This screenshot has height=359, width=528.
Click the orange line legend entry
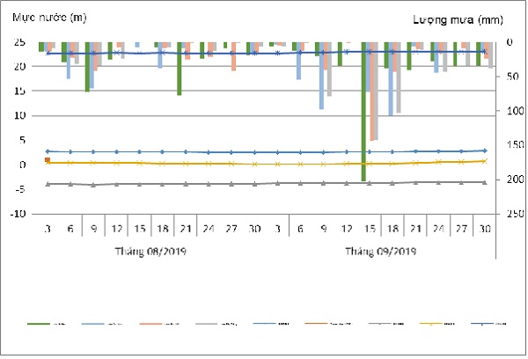(x=312, y=325)
